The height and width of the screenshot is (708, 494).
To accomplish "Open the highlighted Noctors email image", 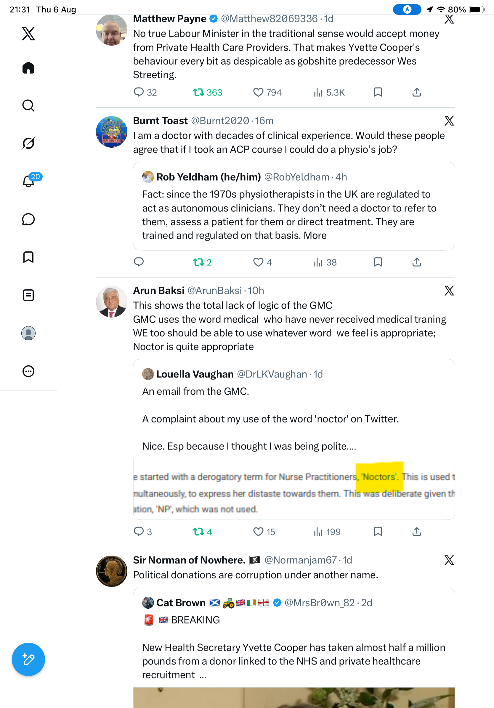I will (x=294, y=489).
